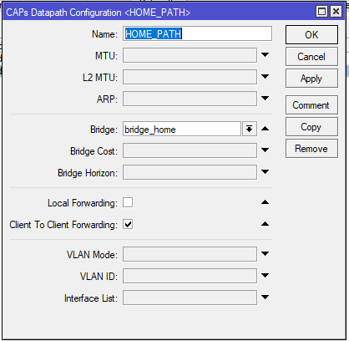Apply the datapath settings
This screenshot has width=349, height=341.
[x=311, y=79]
